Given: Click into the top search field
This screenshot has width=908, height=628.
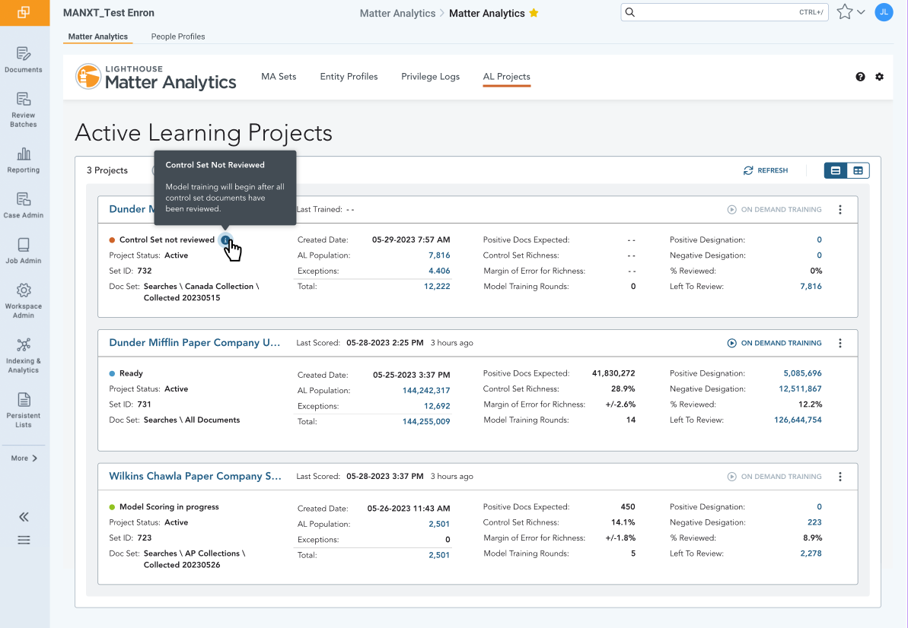Looking at the screenshot, I should [x=725, y=12].
